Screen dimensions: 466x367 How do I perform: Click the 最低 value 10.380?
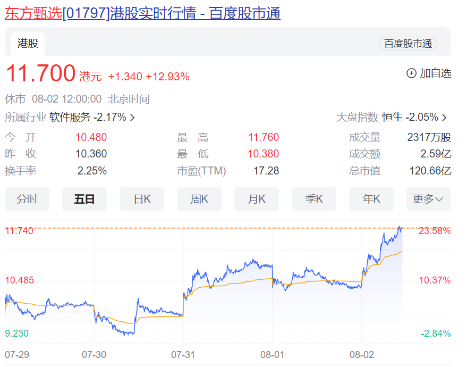point(264,154)
